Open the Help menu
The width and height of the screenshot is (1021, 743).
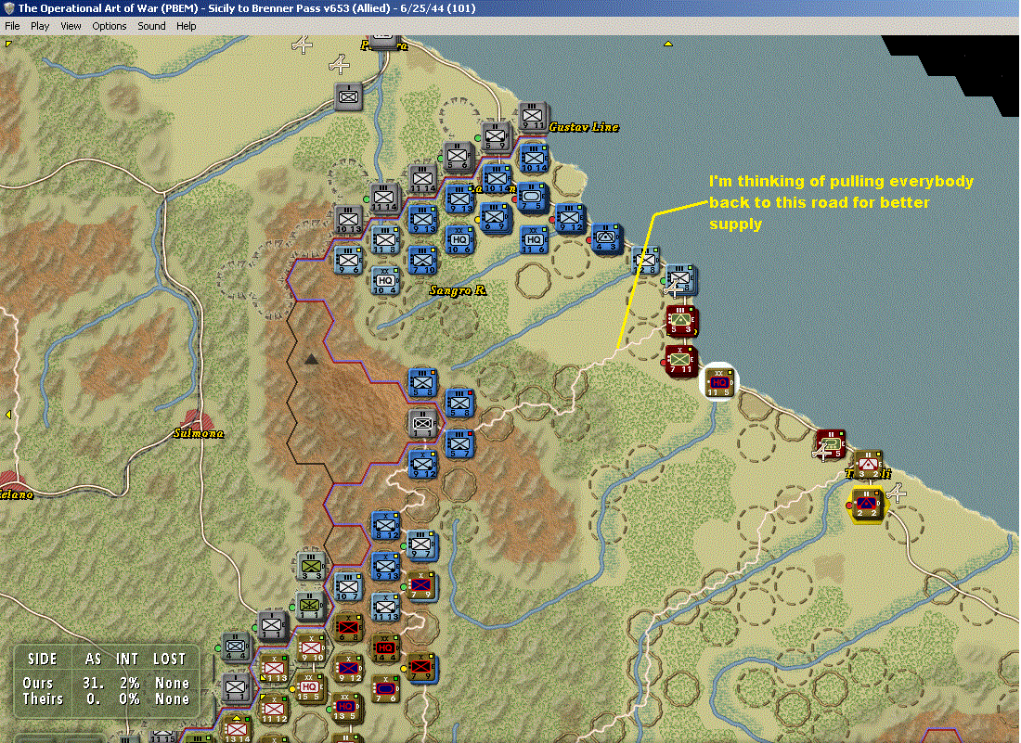(x=186, y=26)
